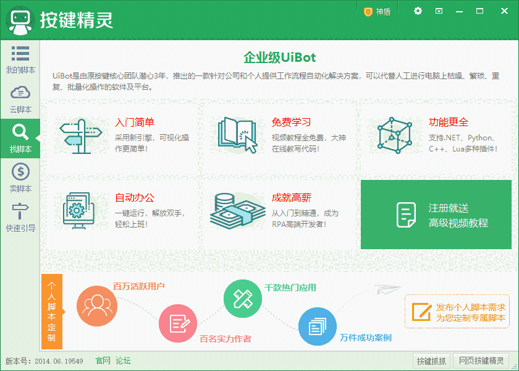Click the 成就高薪 money-stack icon
Image resolution: width=519 pixels, height=371 pixels.
(238, 210)
